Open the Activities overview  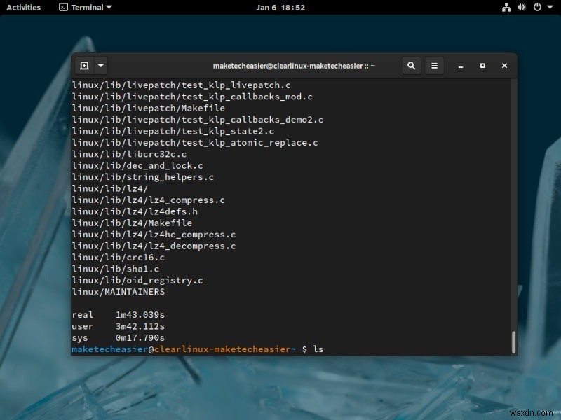click(x=23, y=7)
